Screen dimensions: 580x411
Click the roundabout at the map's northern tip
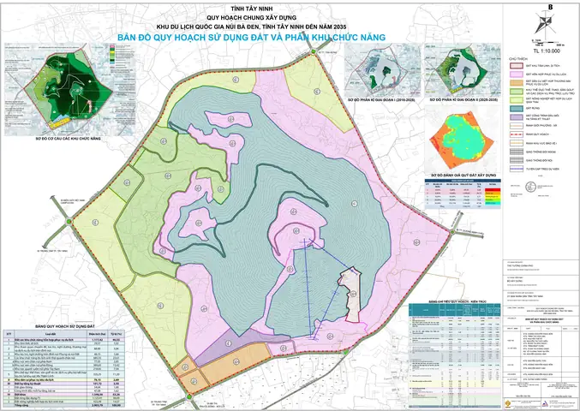coord(314,52)
